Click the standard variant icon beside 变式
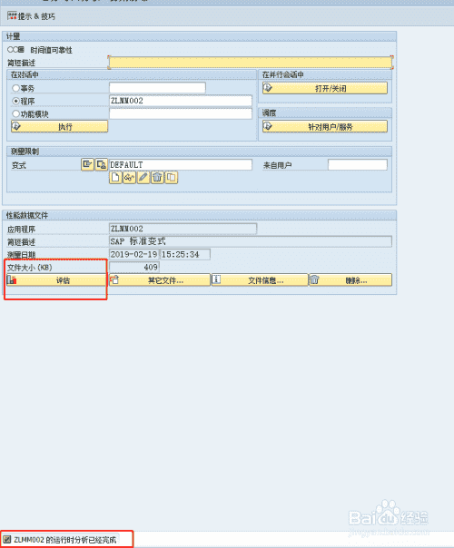This screenshot has width=454, height=548. click(87, 164)
